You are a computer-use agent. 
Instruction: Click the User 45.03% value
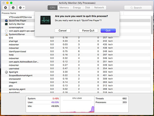[x=55, y=102]
